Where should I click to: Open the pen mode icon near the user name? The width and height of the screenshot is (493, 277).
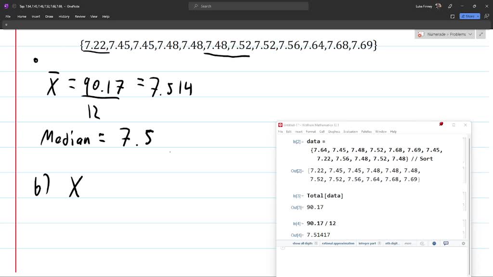(x=450, y=6)
